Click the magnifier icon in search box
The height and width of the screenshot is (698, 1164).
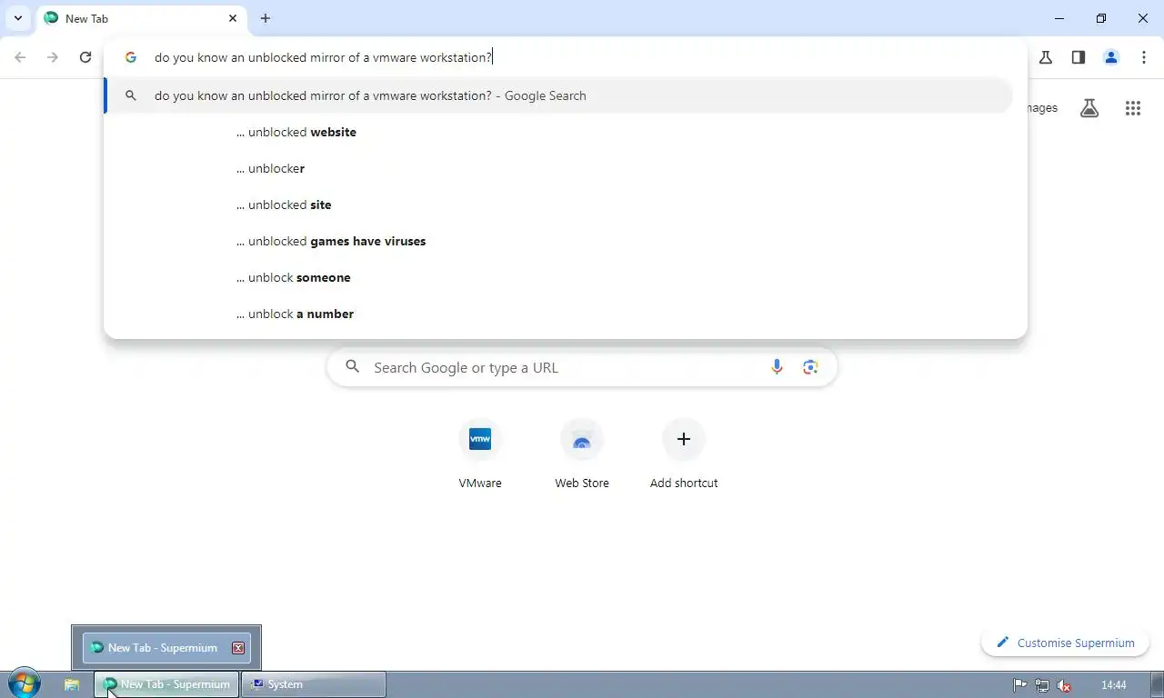353,367
